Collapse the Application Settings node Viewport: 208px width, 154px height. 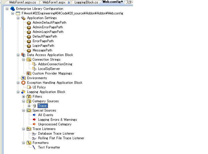[18, 18]
